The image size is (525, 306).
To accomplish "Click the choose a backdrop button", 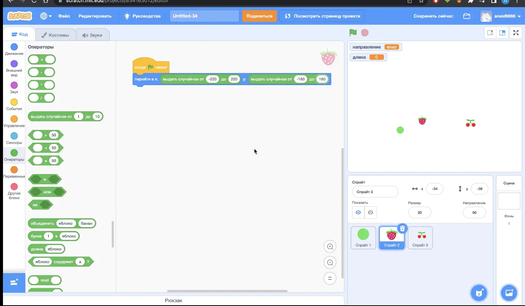I will point(509,292).
